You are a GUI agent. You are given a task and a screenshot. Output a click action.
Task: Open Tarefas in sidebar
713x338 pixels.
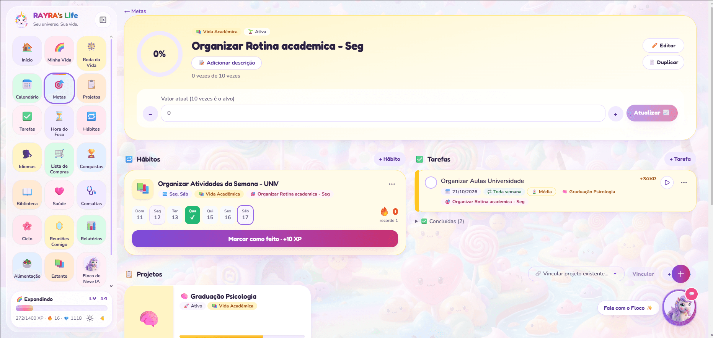coord(27,120)
